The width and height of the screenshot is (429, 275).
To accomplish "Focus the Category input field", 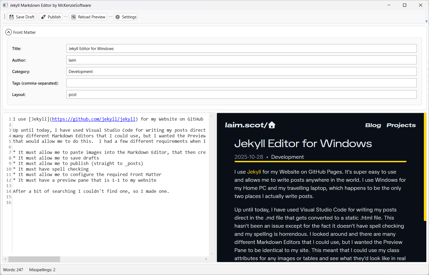I will (241, 71).
